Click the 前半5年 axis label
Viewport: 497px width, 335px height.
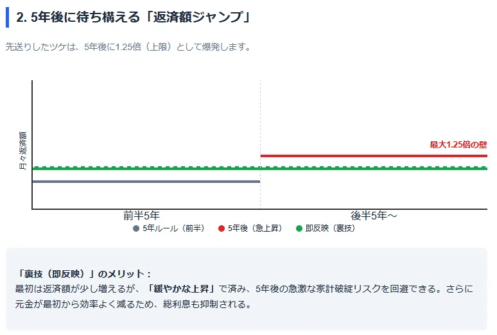pyautogui.click(x=141, y=216)
